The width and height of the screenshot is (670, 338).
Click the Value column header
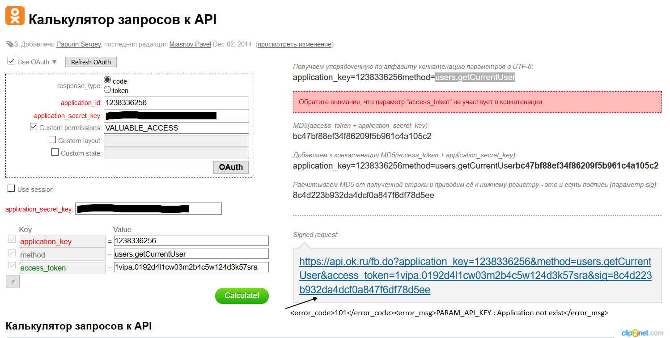[123, 229]
